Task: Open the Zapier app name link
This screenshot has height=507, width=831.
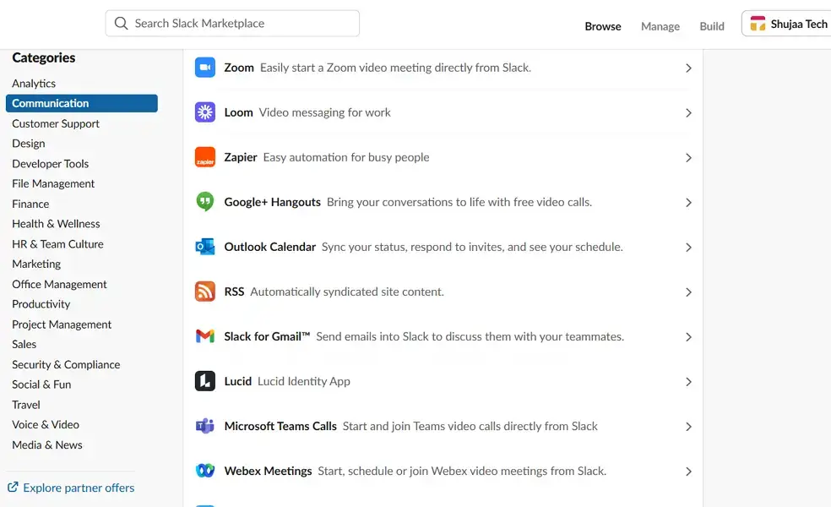Action: pyautogui.click(x=241, y=157)
